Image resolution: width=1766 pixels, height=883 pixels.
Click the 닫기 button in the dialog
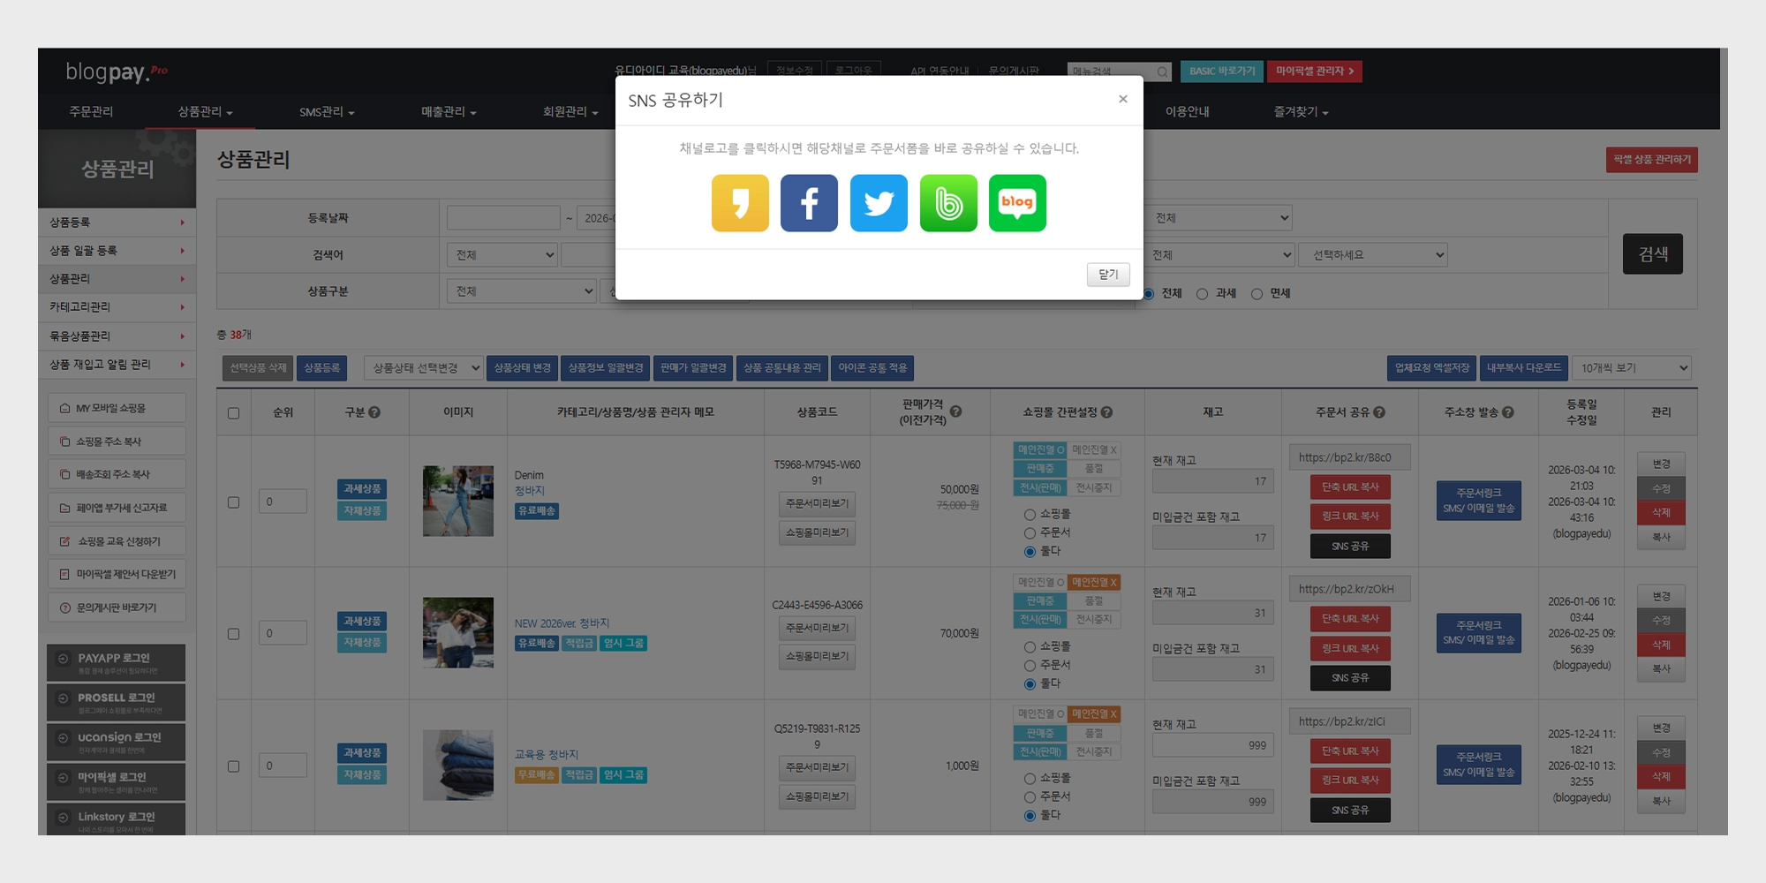pos(1108,275)
